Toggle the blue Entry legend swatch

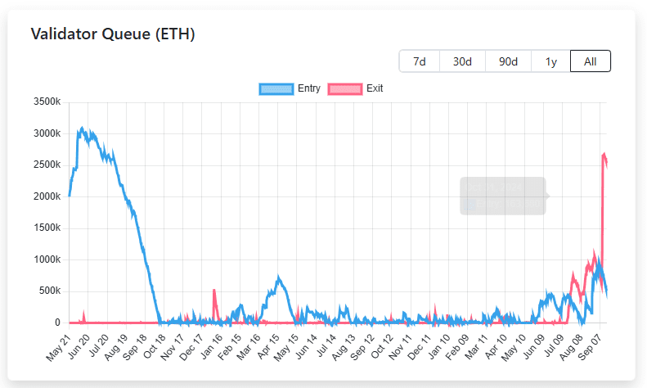pos(276,88)
